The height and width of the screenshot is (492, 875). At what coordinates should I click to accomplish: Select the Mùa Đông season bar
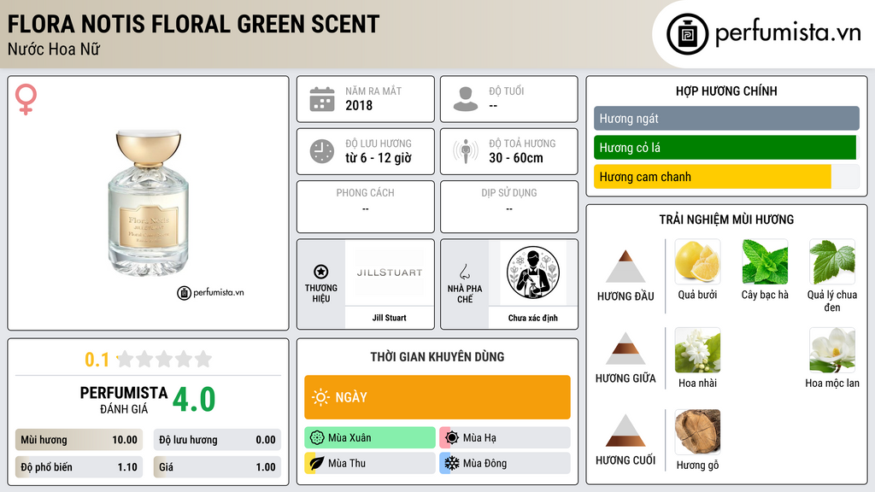coord(505,463)
